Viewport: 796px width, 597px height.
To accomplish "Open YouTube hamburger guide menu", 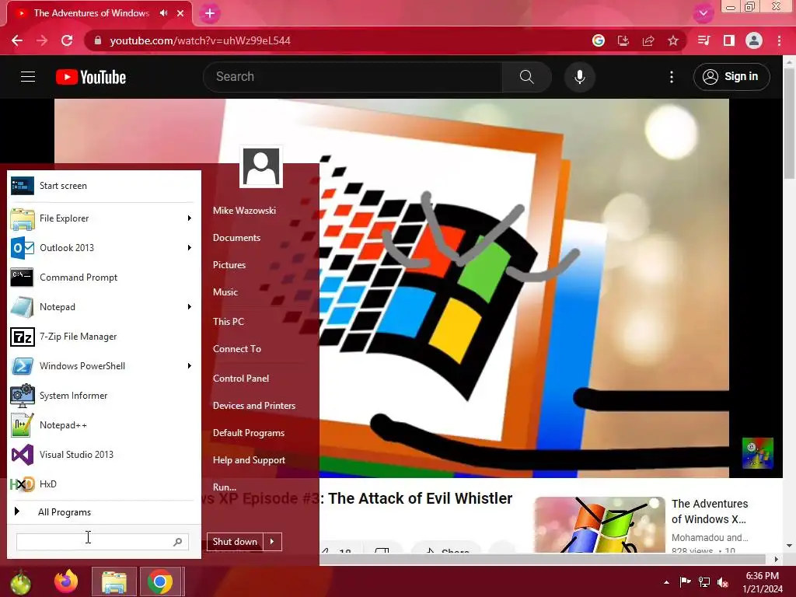I will [x=28, y=77].
